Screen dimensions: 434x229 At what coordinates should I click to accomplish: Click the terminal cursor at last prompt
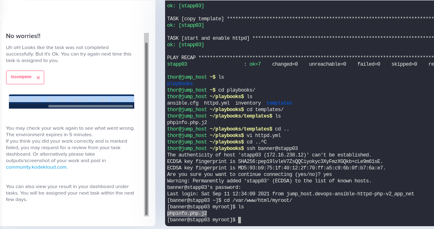coord(239,220)
